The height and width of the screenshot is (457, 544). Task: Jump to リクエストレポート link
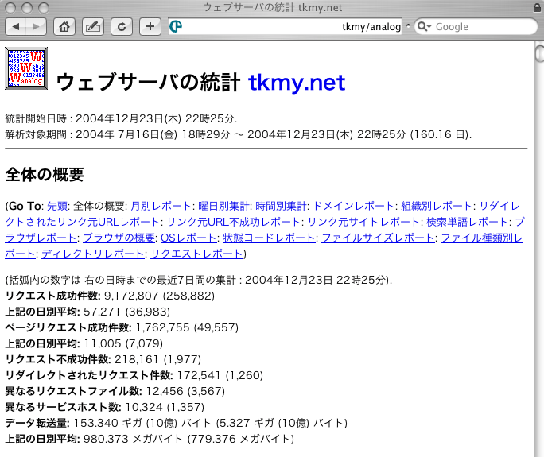point(196,254)
